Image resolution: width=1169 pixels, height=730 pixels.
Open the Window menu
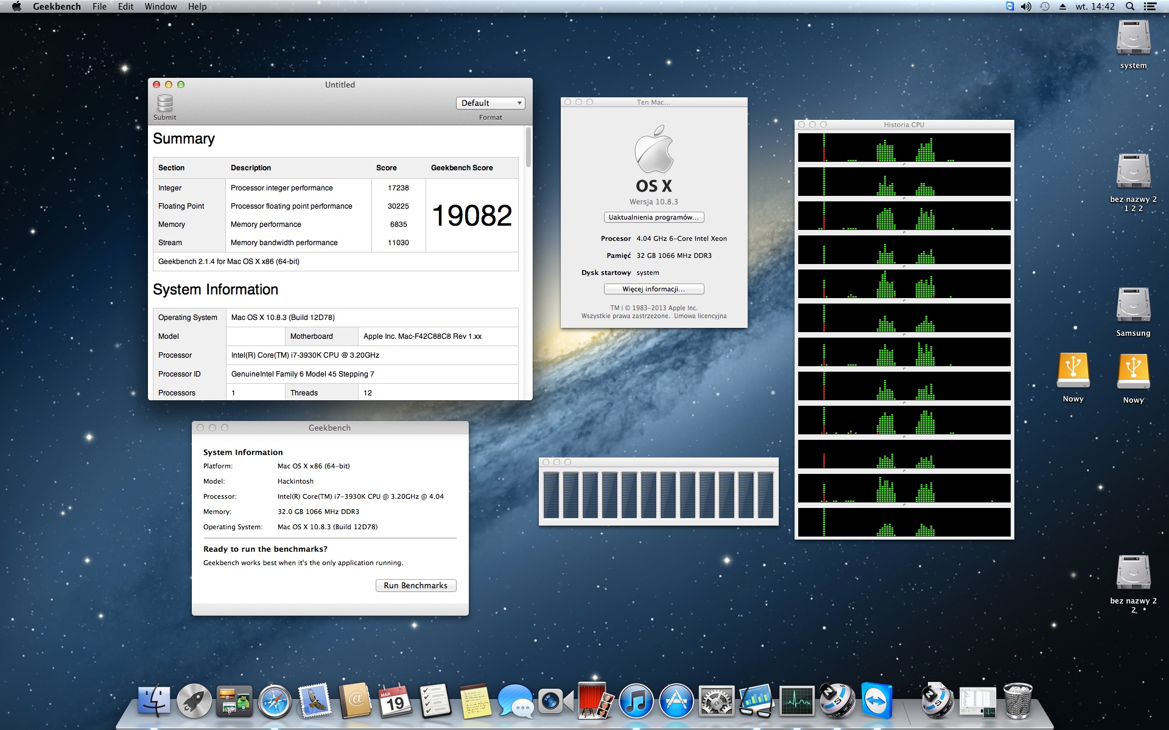pos(161,7)
